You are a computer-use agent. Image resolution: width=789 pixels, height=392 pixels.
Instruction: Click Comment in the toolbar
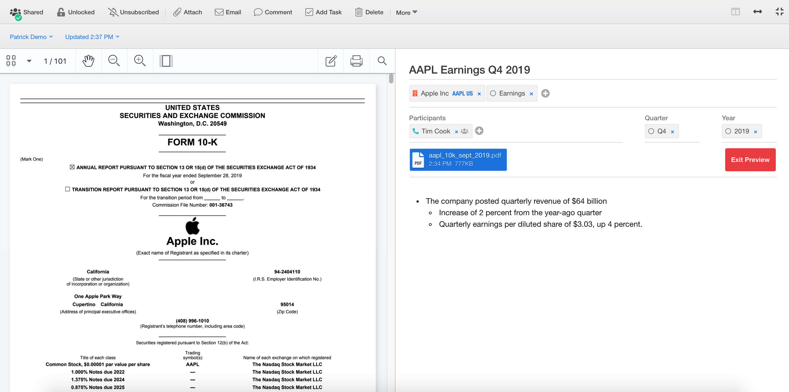point(273,12)
